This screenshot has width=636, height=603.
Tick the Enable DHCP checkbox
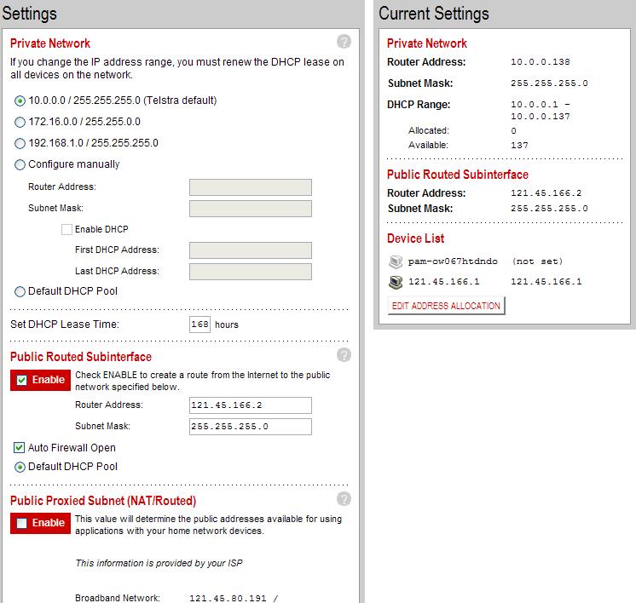[67, 229]
